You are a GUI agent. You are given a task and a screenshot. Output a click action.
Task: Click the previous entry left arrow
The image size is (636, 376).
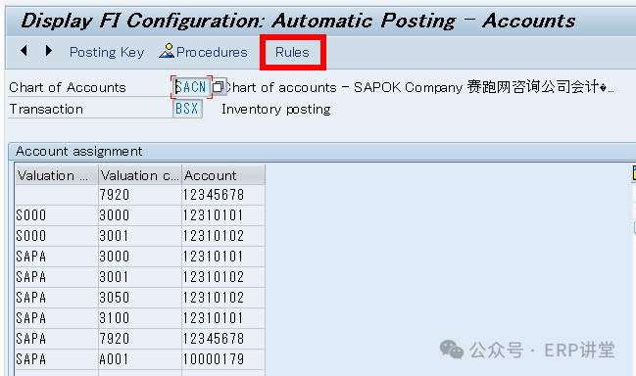[x=24, y=51]
